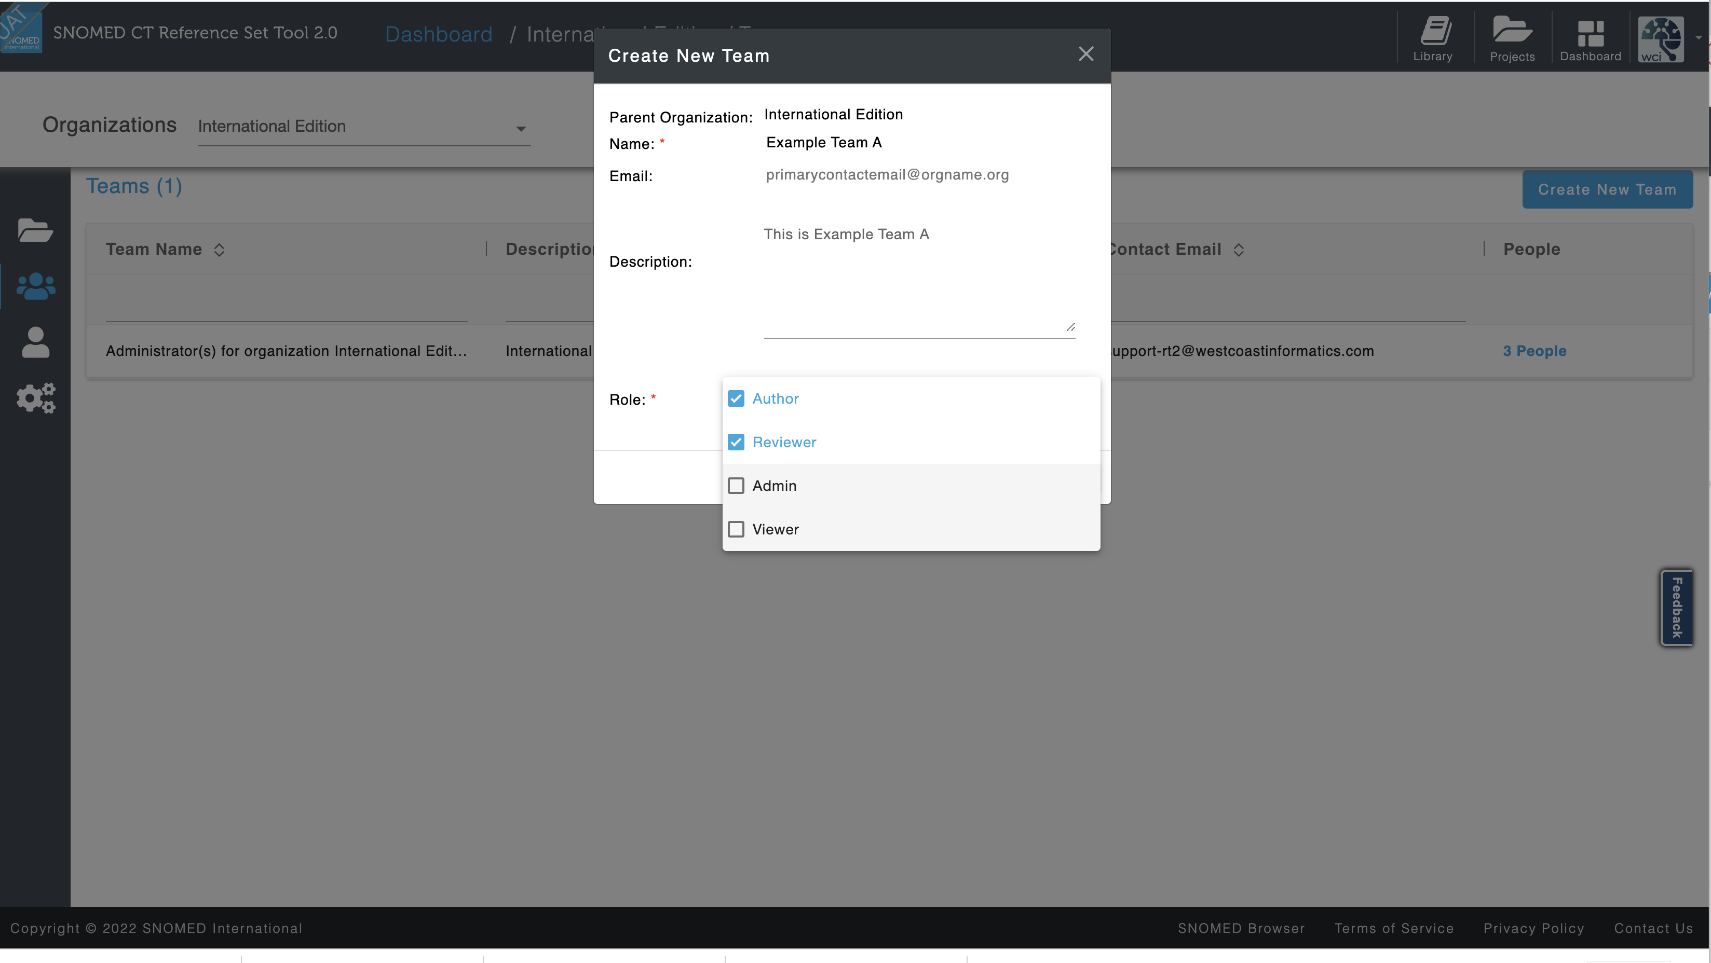Check the Viewer role checkbox
The height and width of the screenshot is (963, 1711).
point(736,529)
